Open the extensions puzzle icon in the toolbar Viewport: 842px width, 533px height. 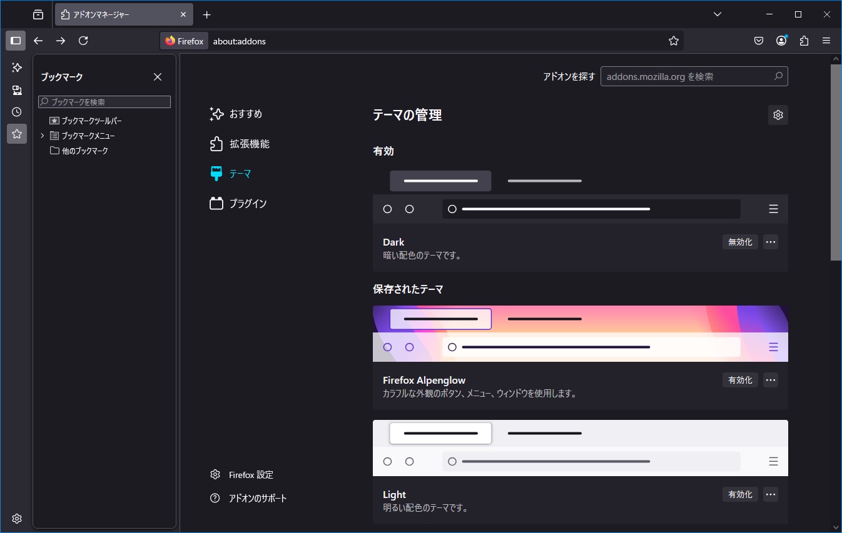tap(804, 41)
